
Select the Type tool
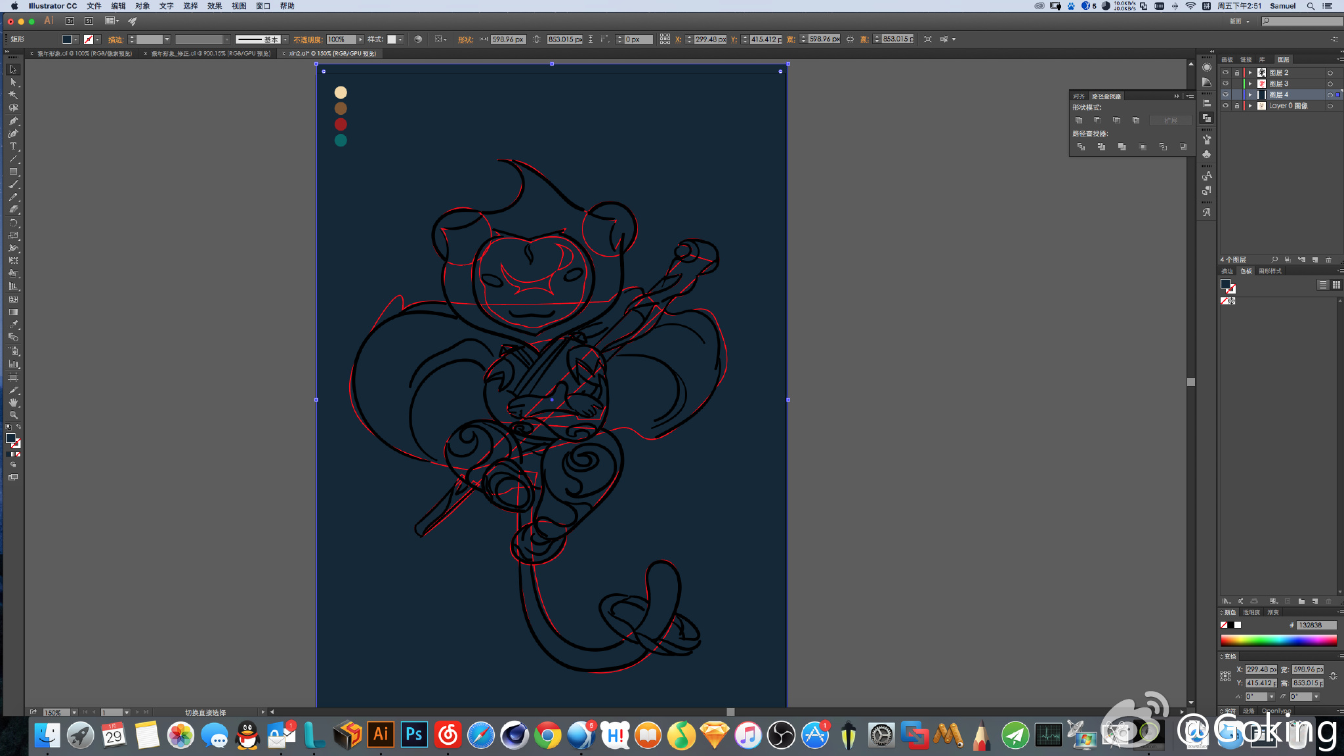[x=13, y=146]
